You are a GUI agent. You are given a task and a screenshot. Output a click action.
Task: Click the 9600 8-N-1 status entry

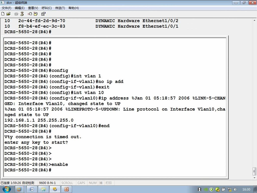[x=47, y=183]
